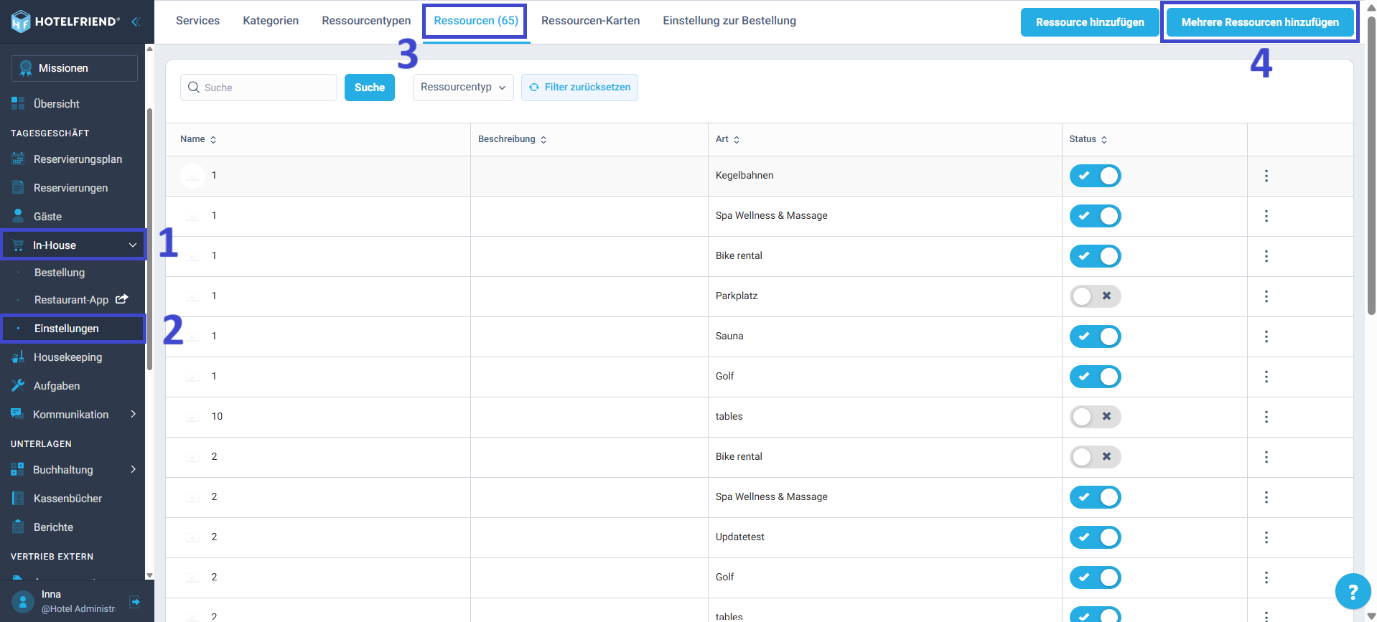The height and width of the screenshot is (622, 1377).
Task: Open Einstellungen in the sidebar
Action: (x=67, y=329)
